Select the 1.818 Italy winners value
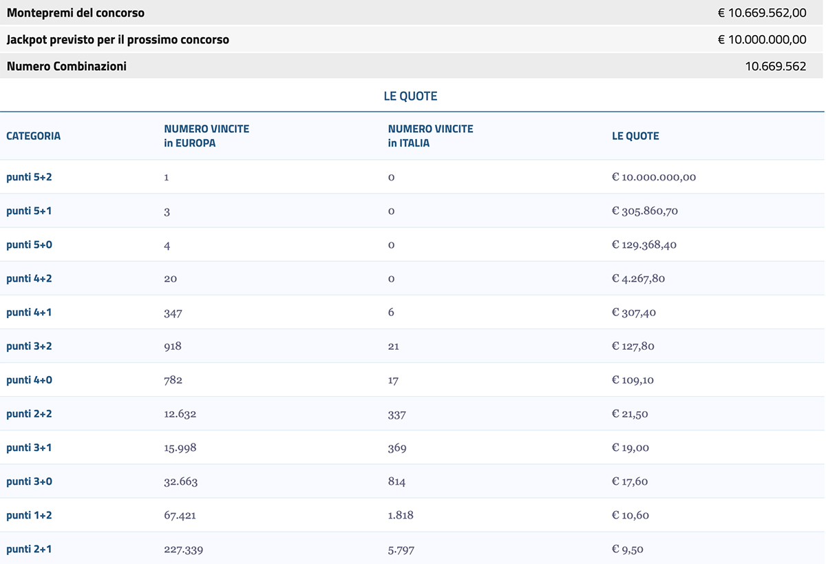The height and width of the screenshot is (564, 826). (400, 515)
